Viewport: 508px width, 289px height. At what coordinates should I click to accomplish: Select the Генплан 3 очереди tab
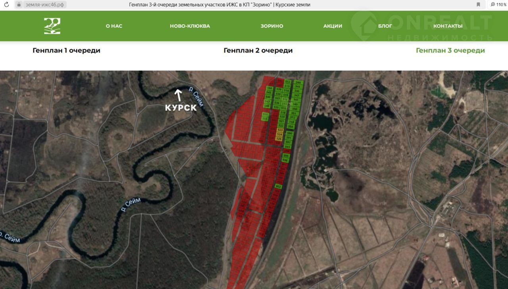tap(450, 51)
